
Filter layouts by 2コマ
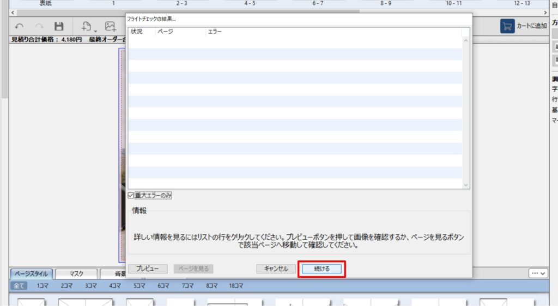point(67,285)
